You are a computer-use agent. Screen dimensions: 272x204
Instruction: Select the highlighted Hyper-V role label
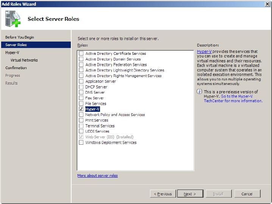point(92,109)
